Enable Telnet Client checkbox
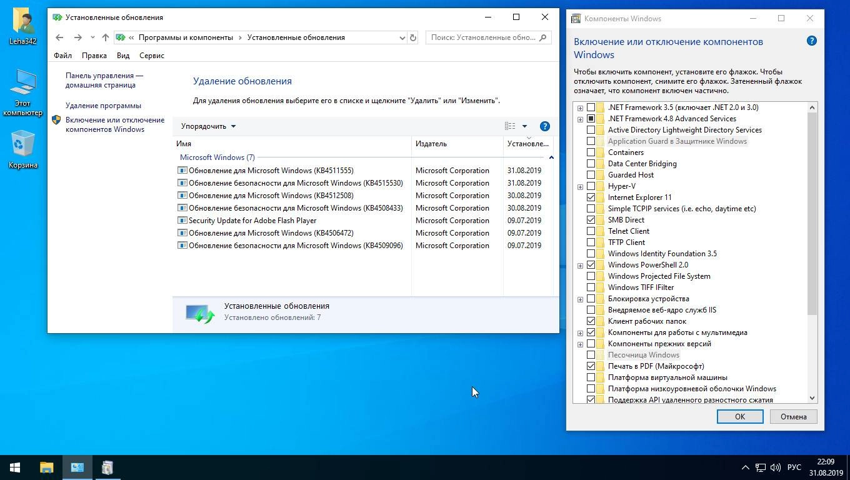The width and height of the screenshot is (850, 480). (x=591, y=231)
